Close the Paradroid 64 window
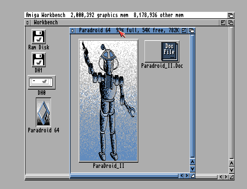 73,31
